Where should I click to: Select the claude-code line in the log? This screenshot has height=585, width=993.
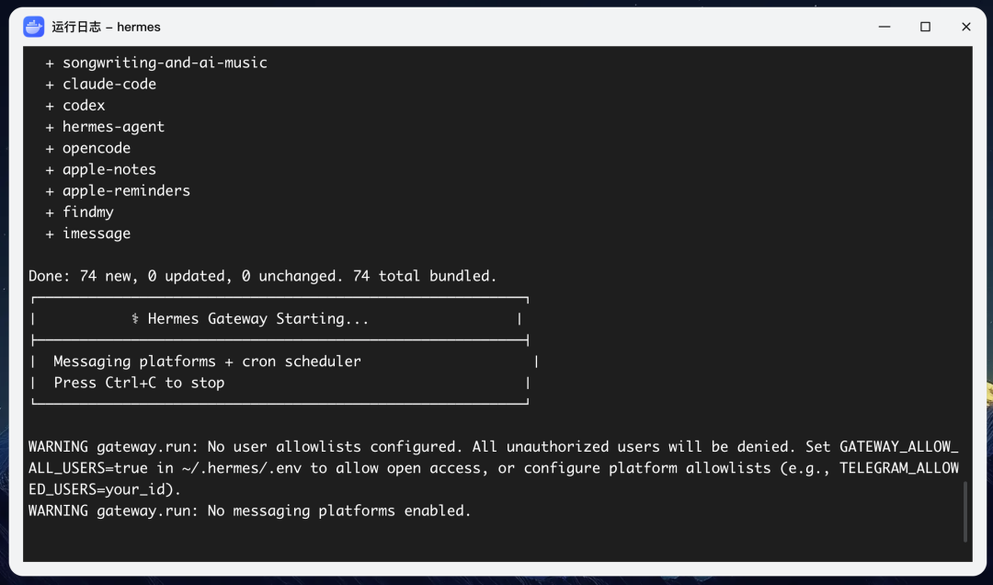click(108, 84)
